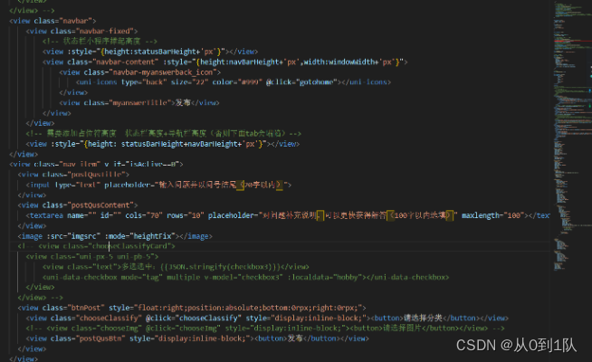Screen dimensions: 592x362
Task: Click the editor minimap code overview
Action: [571, 136]
